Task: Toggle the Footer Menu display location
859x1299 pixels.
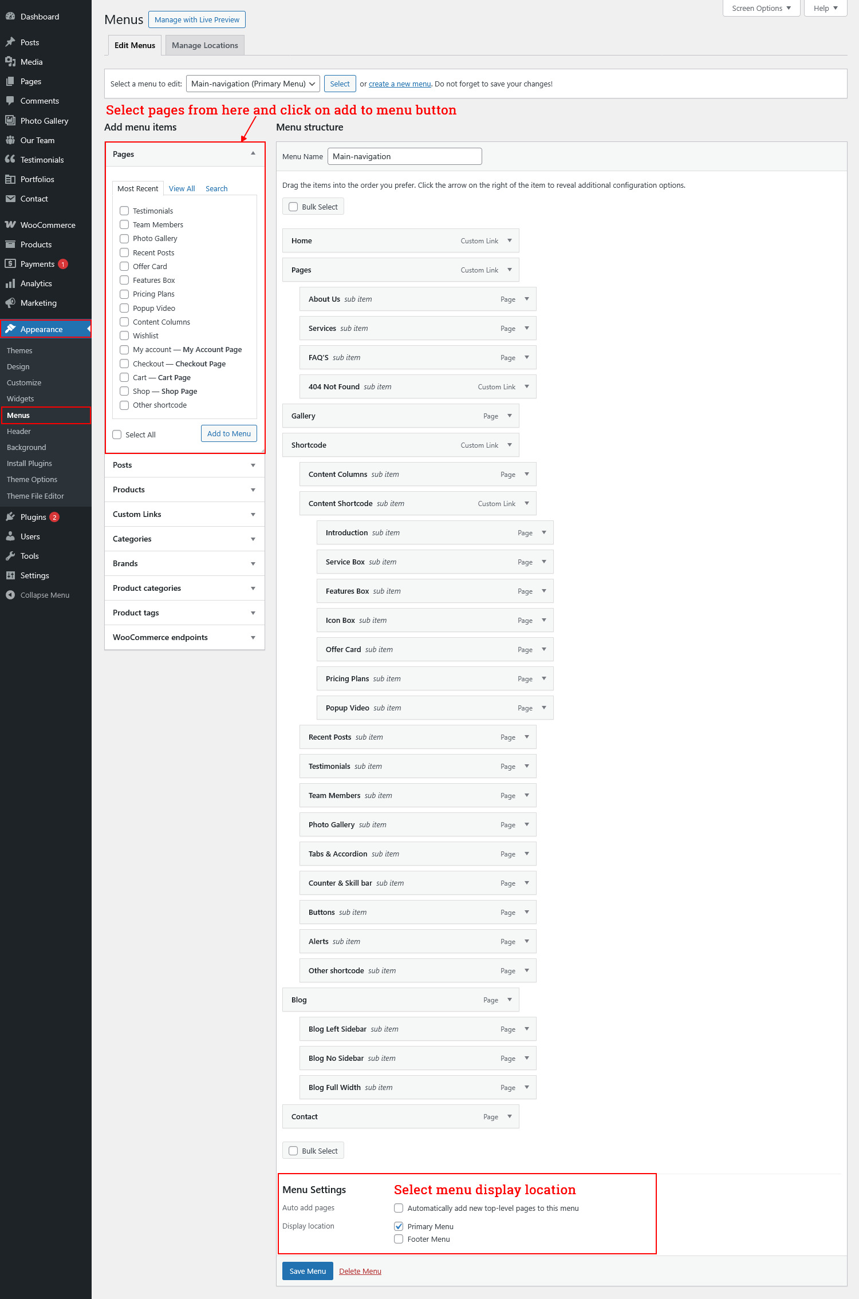Action: [399, 1239]
